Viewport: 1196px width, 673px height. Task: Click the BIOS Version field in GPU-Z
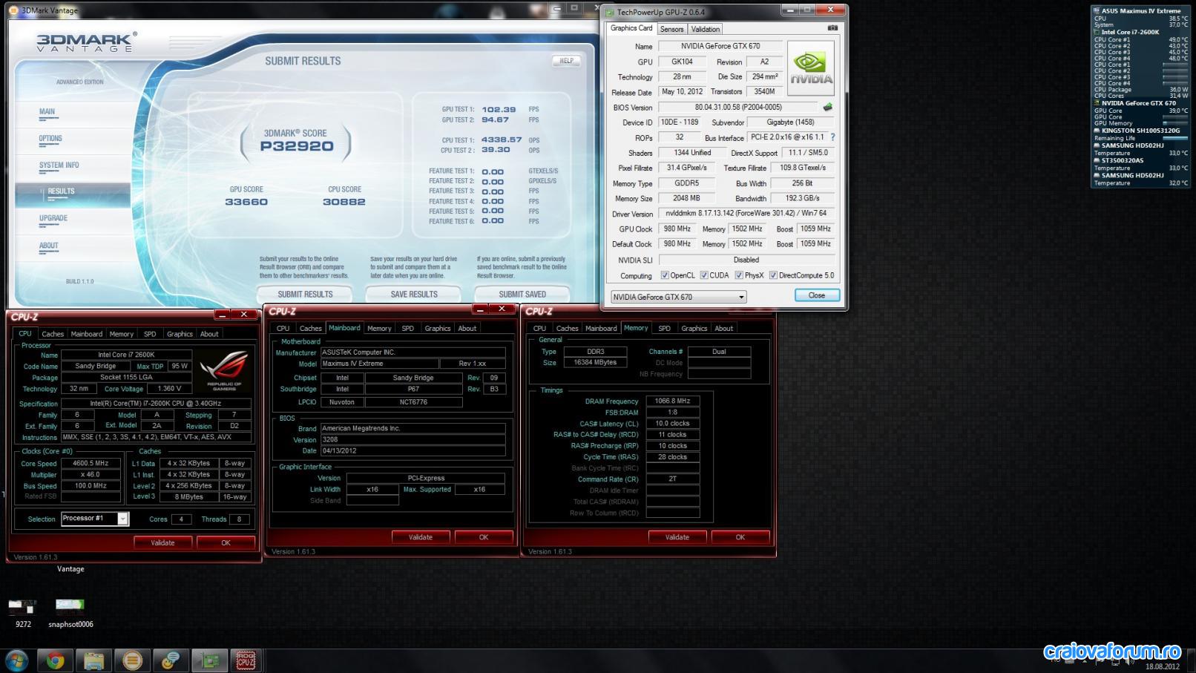pos(737,107)
